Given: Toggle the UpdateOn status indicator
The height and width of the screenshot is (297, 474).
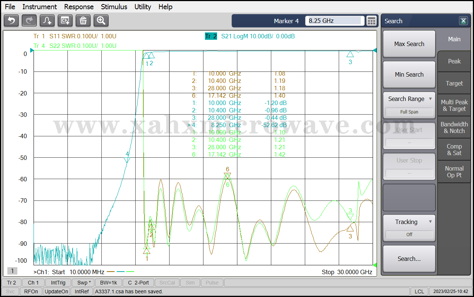Looking at the screenshot, I should (56, 291).
